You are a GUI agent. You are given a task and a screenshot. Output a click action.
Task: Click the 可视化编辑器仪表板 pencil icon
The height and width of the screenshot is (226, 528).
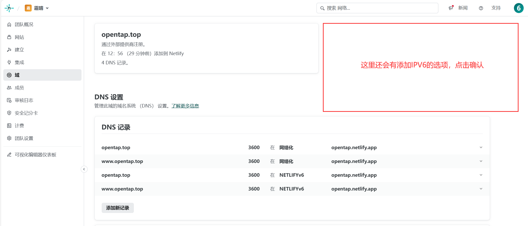(x=9, y=155)
